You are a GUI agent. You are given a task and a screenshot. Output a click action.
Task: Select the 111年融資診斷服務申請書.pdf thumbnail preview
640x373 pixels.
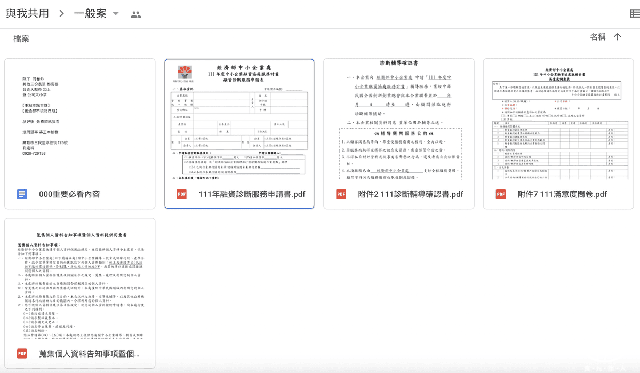pos(239,119)
